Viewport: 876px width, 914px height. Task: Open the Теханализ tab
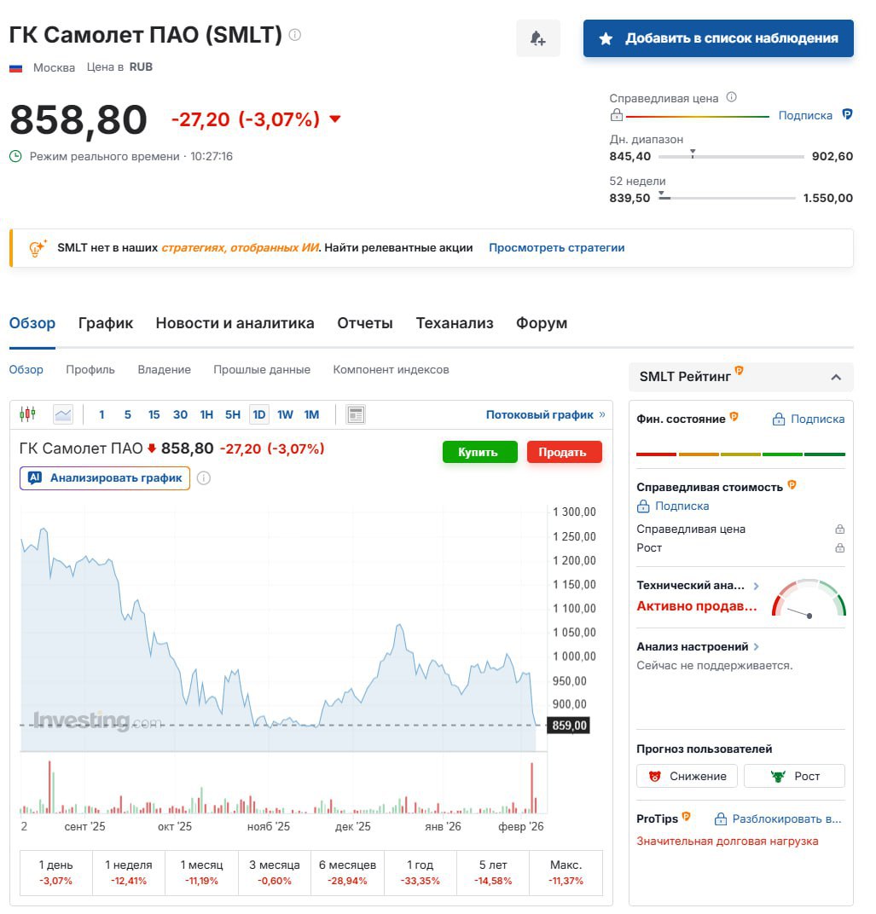pos(454,323)
